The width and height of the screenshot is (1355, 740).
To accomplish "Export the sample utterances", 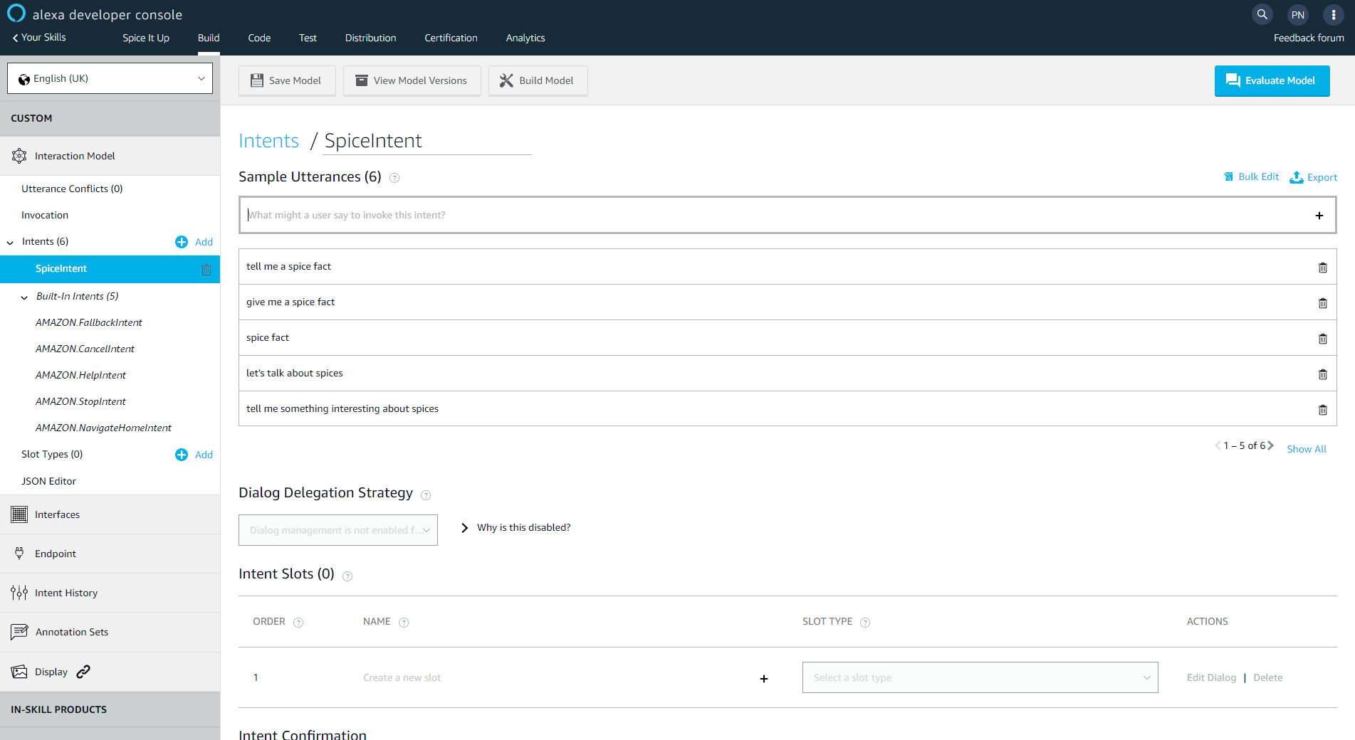I will pyautogui.click(x=1314, y=177).
